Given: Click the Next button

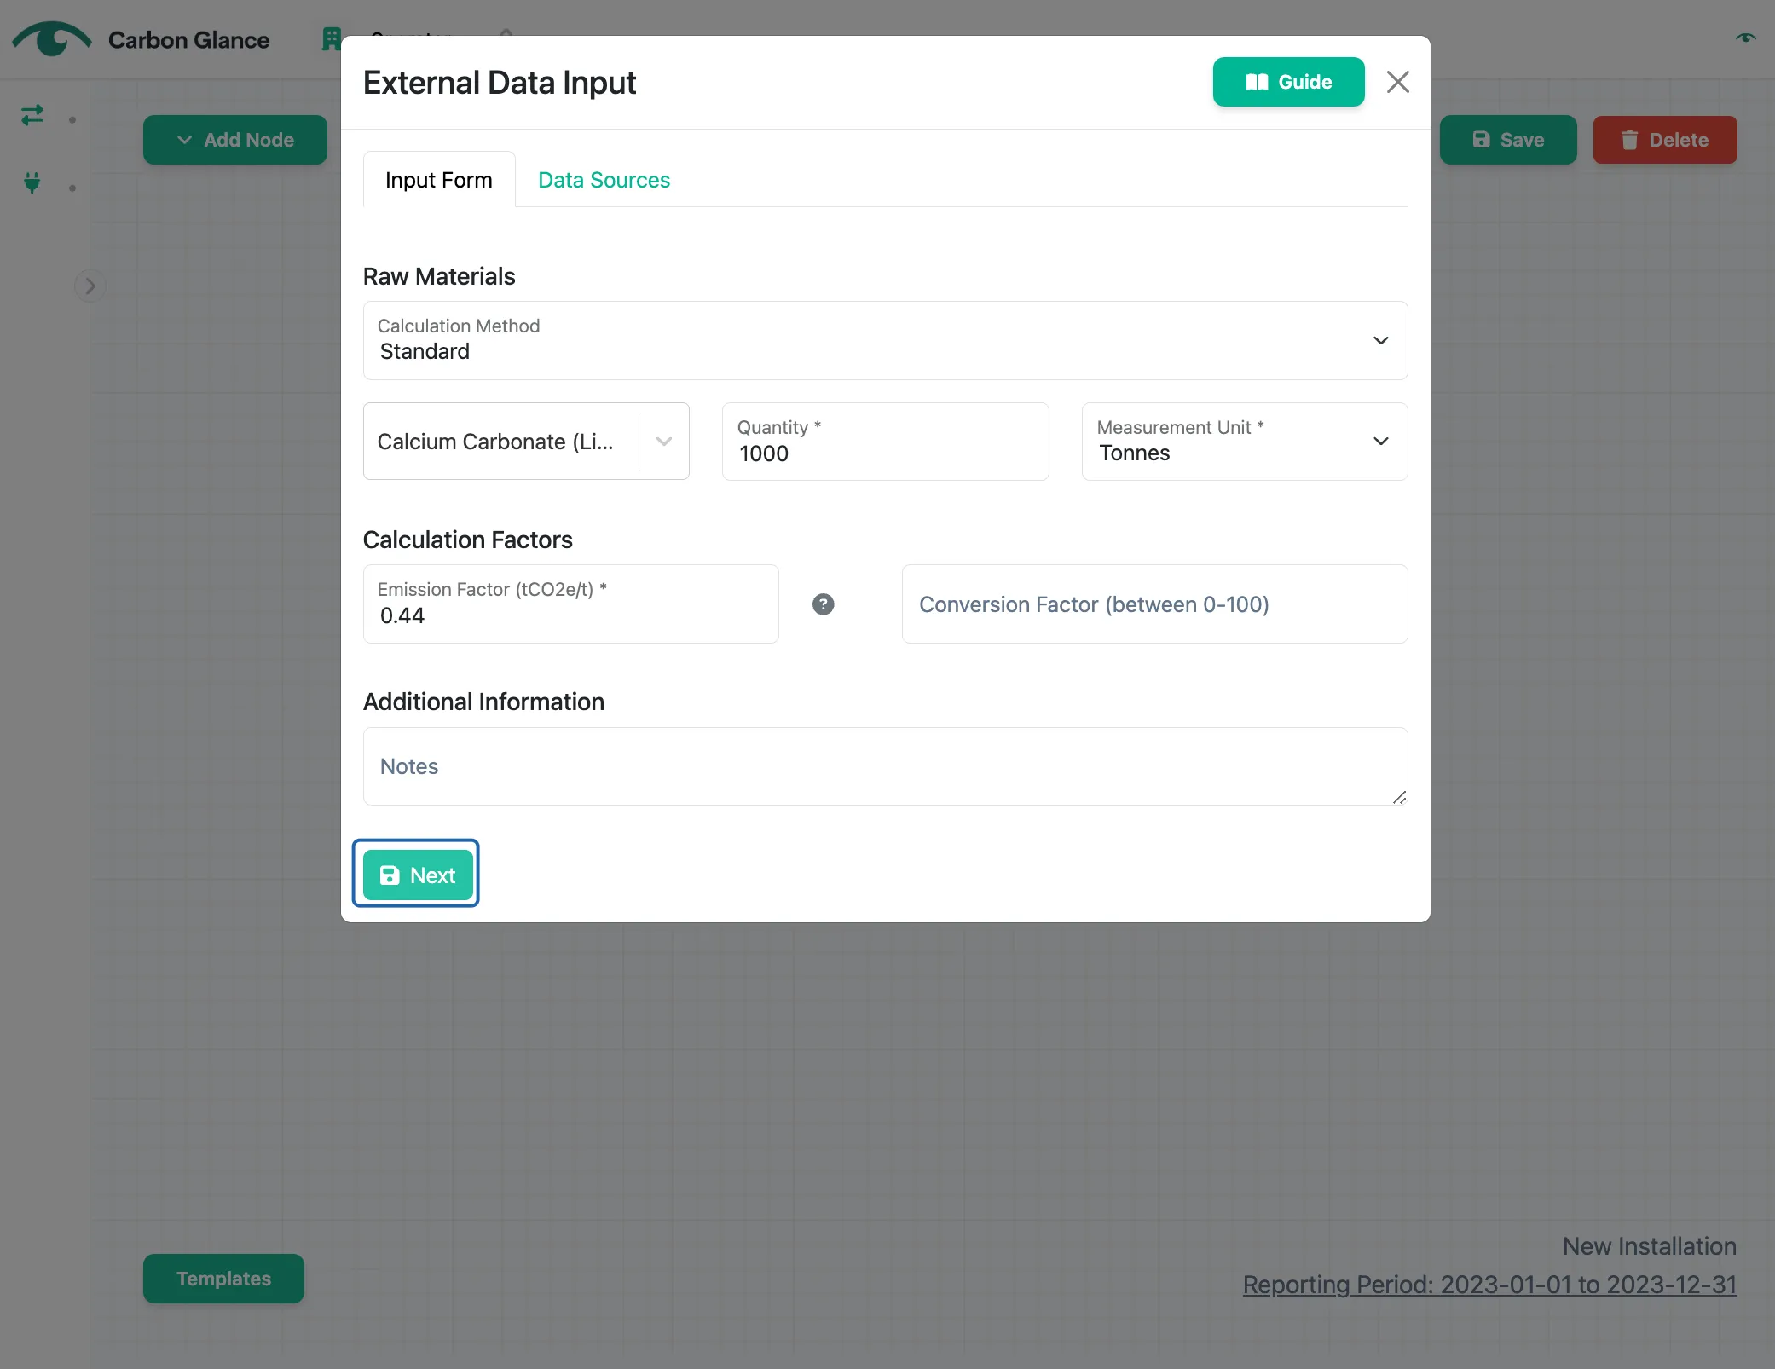Looking at the screenshot, I should point(418,875).
